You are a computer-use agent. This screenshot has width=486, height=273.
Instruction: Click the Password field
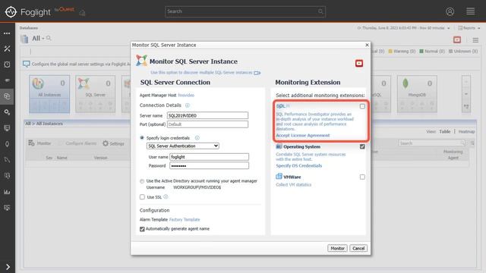[x=209, y=165]
